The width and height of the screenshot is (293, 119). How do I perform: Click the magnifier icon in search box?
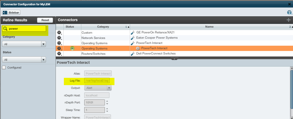(6, 29)
